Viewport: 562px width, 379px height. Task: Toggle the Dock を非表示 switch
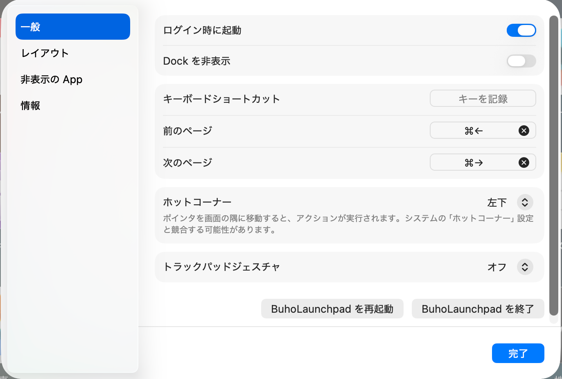tap(521, 61)
